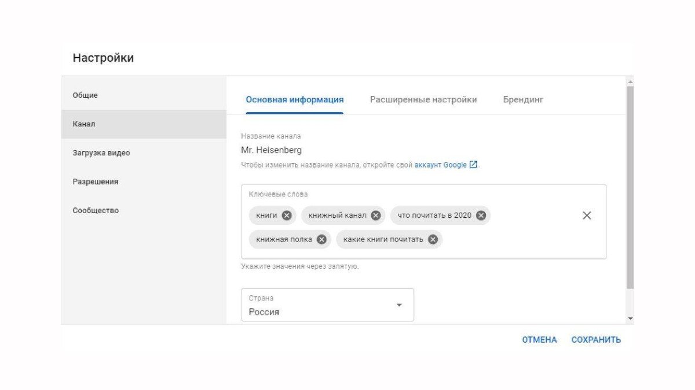Click the СОХРАНИТЬ button
695x390 pixels.
coord(596,340)
